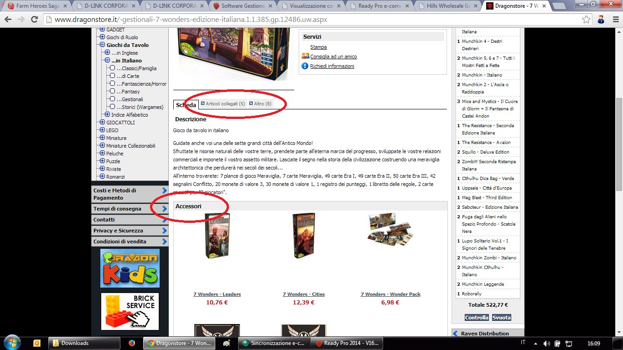Expand the Puzzle category
Viewport: 623px width, 350px height.
tap(102, 161)
